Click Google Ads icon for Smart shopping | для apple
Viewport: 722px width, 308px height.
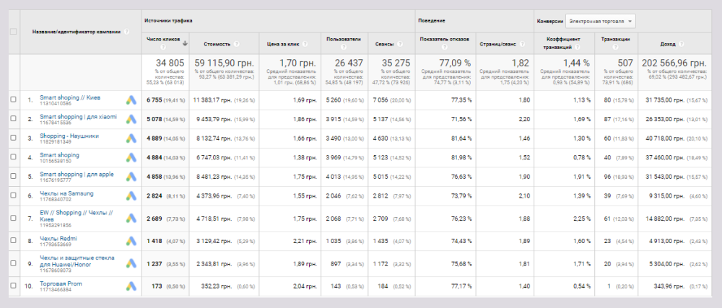131,176
